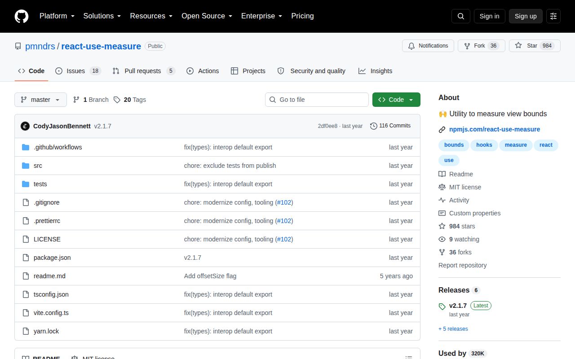Click the Sign up button
The image size is (575, 359).
tap(526, 16)
